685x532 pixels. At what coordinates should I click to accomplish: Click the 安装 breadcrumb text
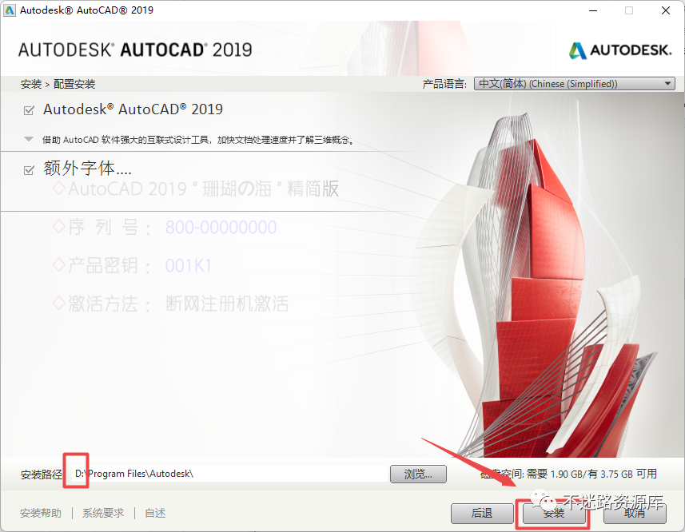tap(31, 84)
